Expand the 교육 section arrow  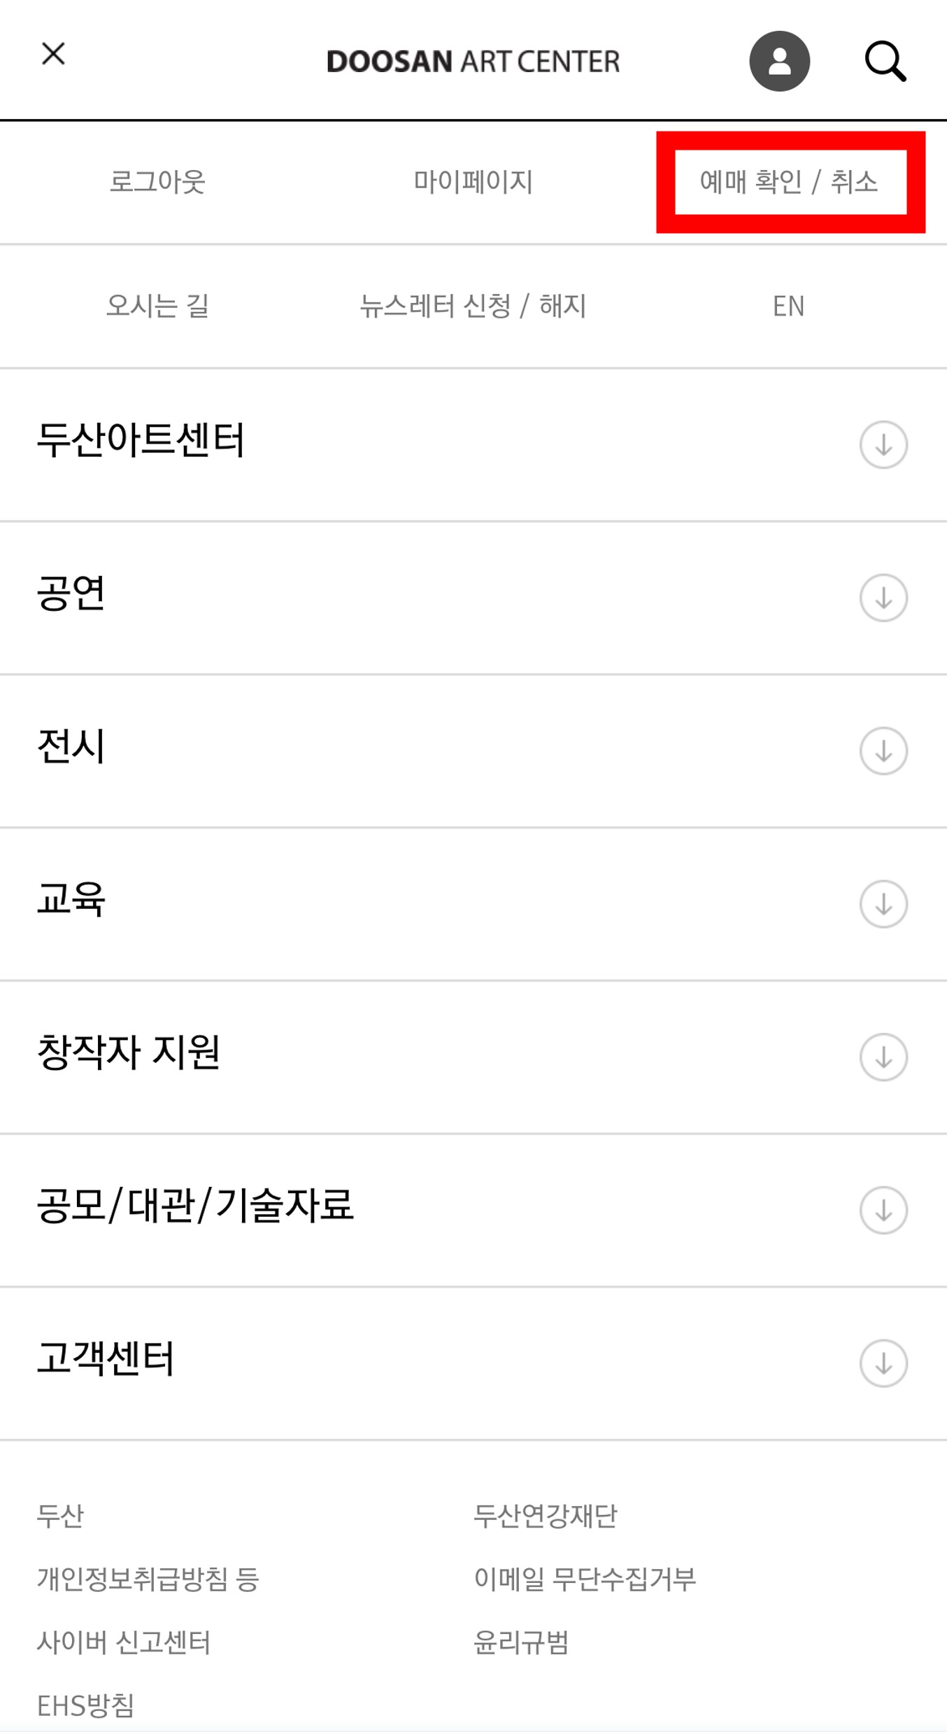[883, 904]
